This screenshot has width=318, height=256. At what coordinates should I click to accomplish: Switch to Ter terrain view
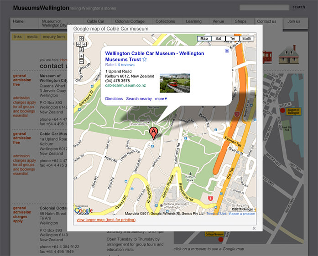click(x=232, y=38)
